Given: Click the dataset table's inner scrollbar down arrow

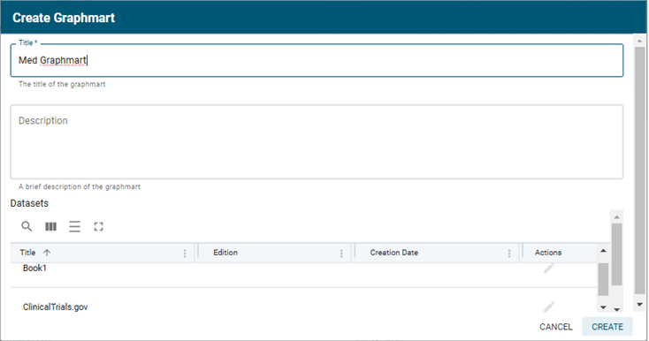Looking at the screenshot, I should pyautogui.click(x=603, y=307).
